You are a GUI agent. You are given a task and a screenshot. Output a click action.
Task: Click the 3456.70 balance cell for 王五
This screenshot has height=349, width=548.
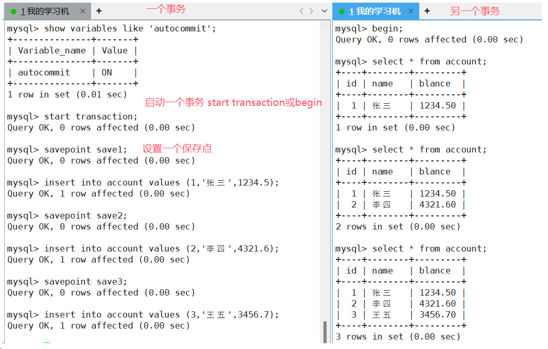point(438,315)
